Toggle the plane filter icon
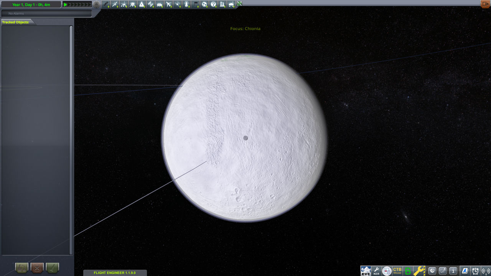Viewport: 491px width, 276px height. pyautogui.click(x=169, y=4)
